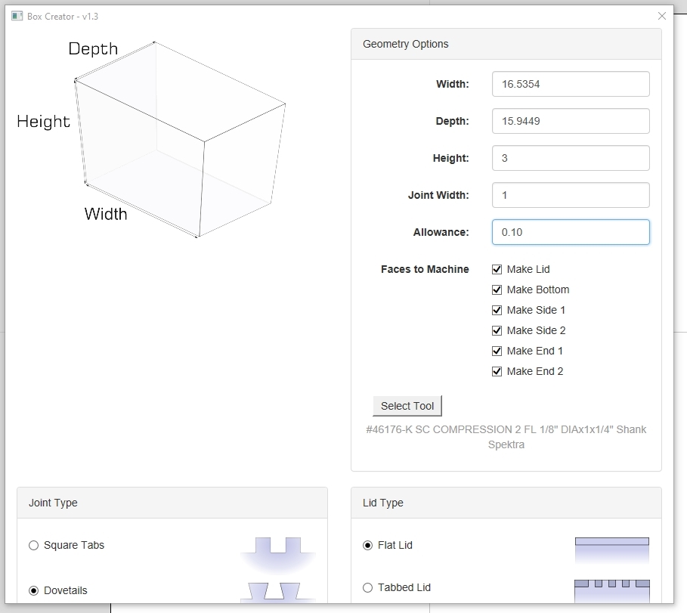Choose the Flat Lid radio button
Viewport: 687px width, 613px height.
pyautogui.click(x=368, y=545)
